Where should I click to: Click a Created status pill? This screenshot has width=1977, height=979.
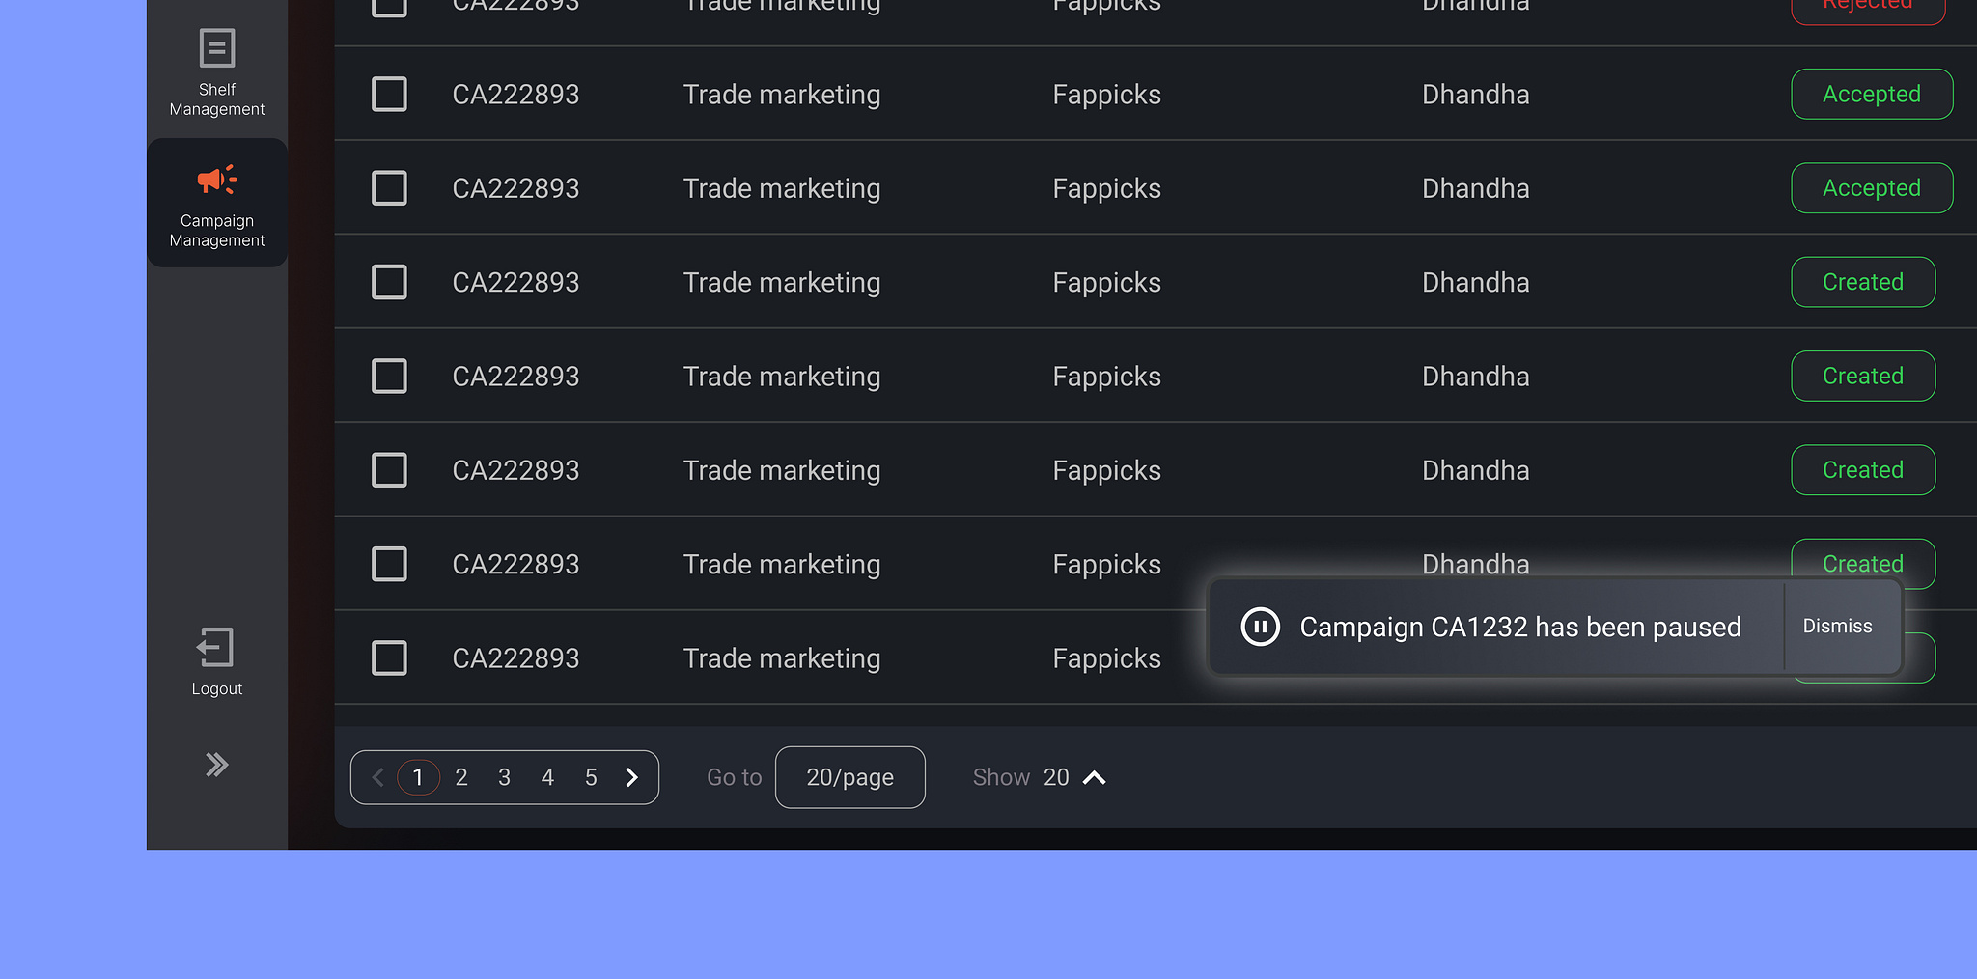pos(1862,282)
